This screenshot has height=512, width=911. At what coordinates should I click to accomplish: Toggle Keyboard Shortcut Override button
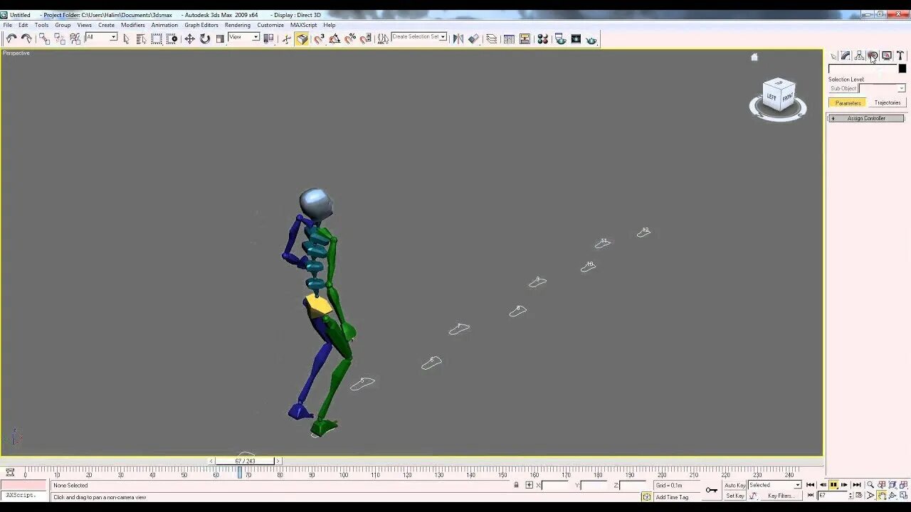pos(302,39)
